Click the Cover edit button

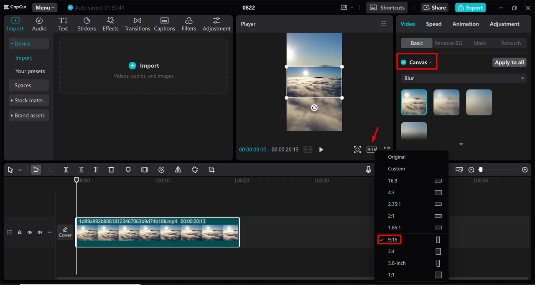(65, 232)
